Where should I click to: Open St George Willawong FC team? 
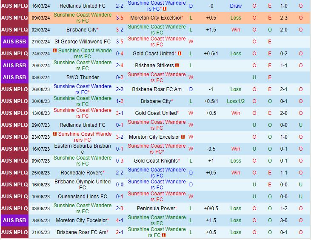(x=82, y=42)
